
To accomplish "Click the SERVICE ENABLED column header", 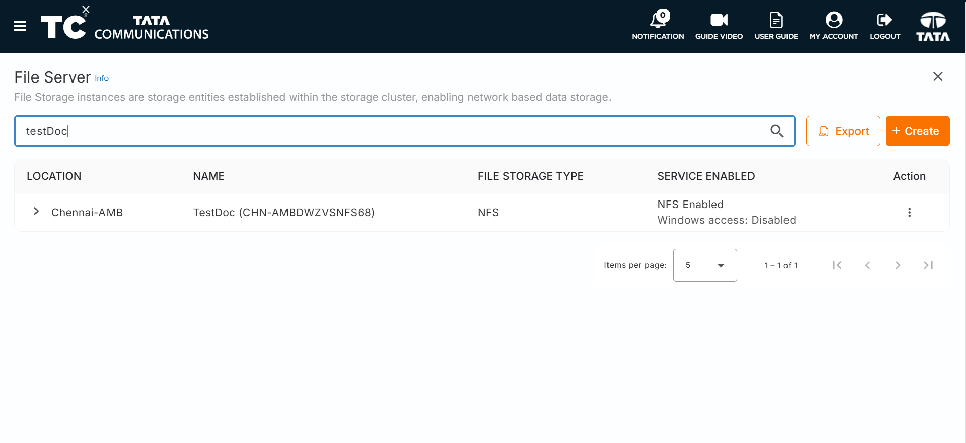I will [706, 176].
